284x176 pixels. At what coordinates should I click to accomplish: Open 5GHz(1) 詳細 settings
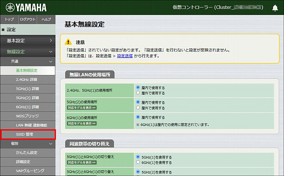(28, 89)
